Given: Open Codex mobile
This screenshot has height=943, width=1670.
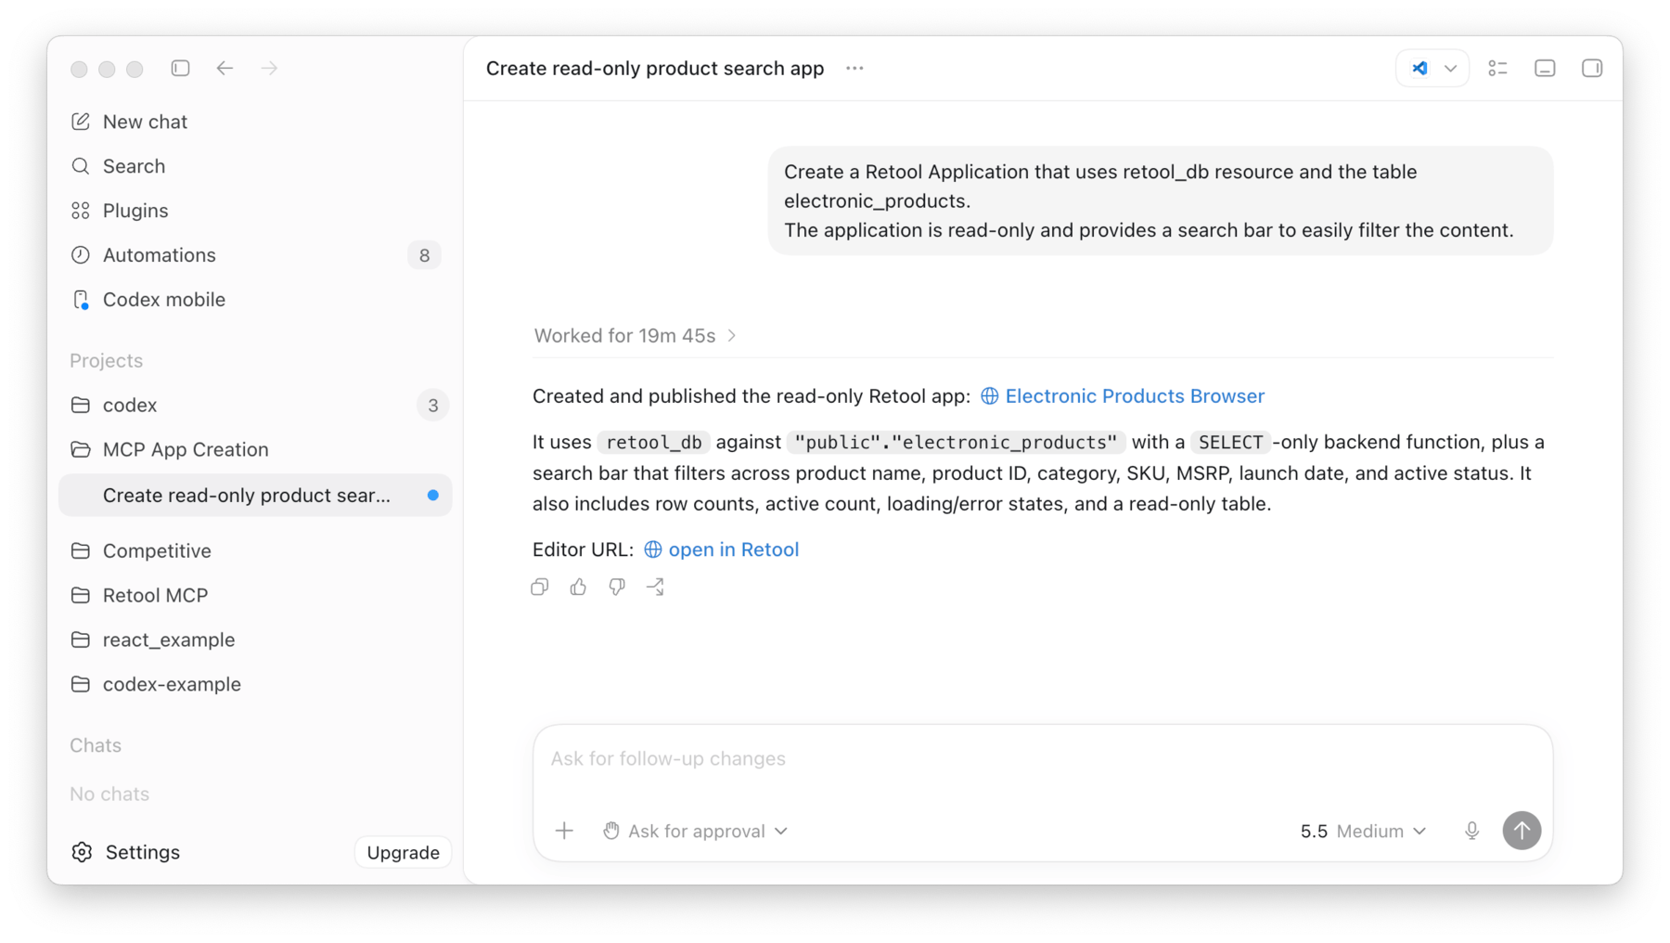Looking at the screenshot, I should (x=255, y=300).
